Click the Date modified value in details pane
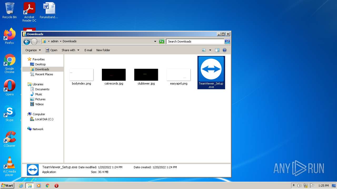 point(110,167)
